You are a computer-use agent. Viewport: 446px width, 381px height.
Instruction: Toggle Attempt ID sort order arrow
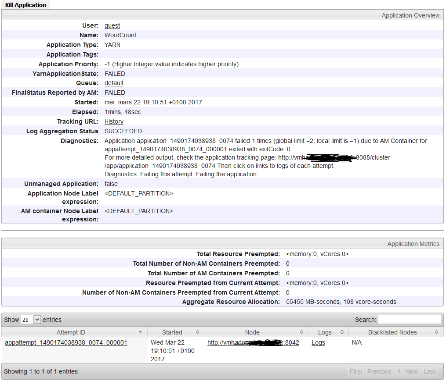pyautogui.click(x=141, y=332)
